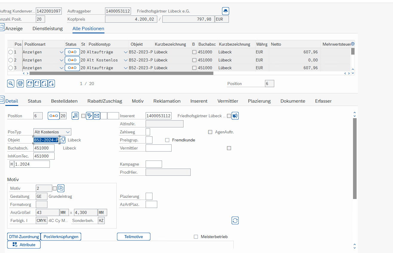Click horizontal scrollbar of positions table
Image resolution: width=393 pixels, height=253 pixels.
tap(121, 73)
